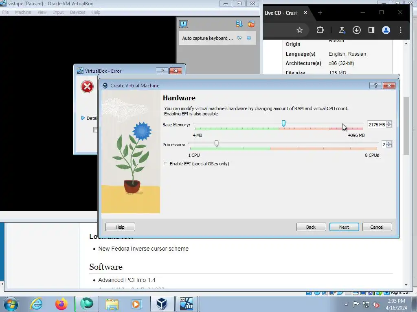Click the scroll-up arrow of the browser page
Screen dimensions: 417x312
tap(406, 43)
